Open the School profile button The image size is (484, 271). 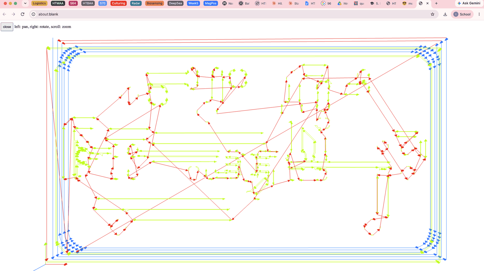[x=462, y=14]
